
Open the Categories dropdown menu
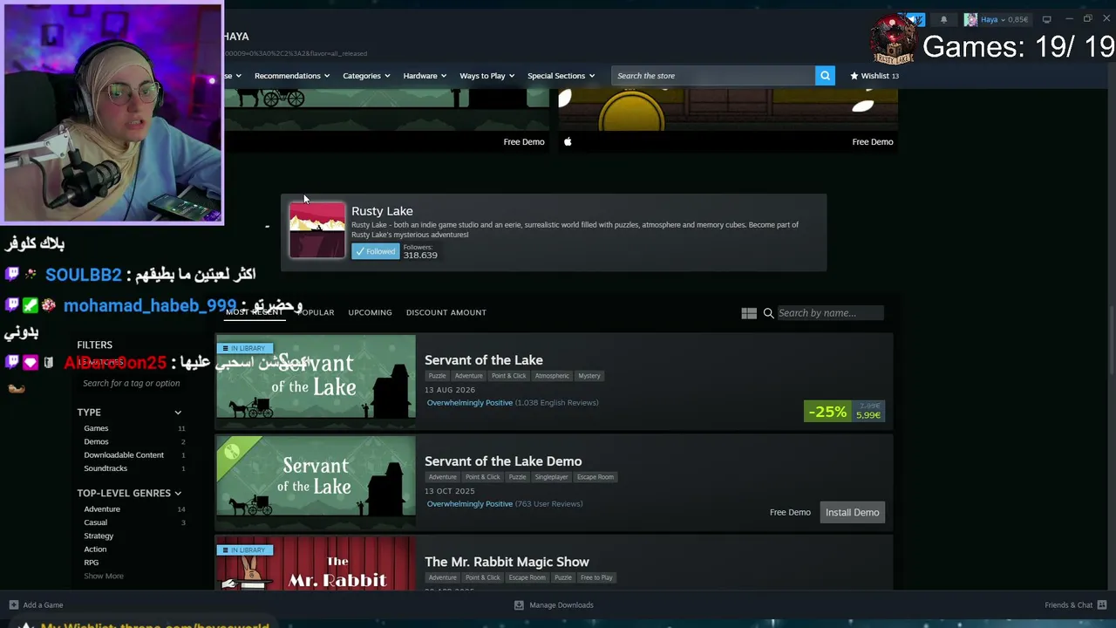(x=366, y=76)
